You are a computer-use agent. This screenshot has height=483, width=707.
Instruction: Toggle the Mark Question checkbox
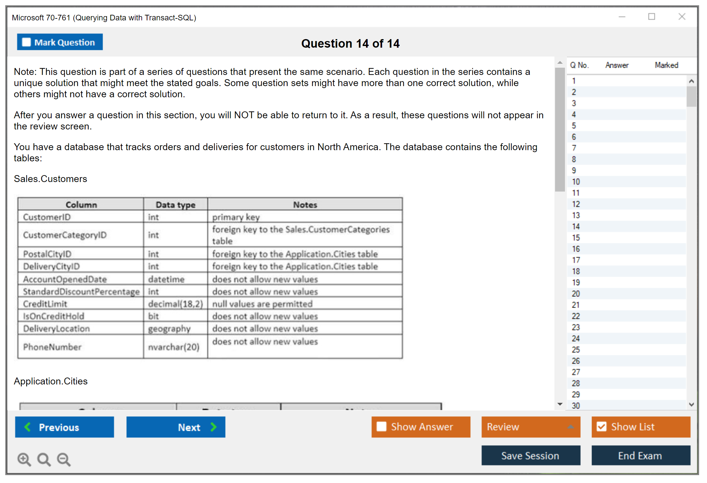(26, 42)
